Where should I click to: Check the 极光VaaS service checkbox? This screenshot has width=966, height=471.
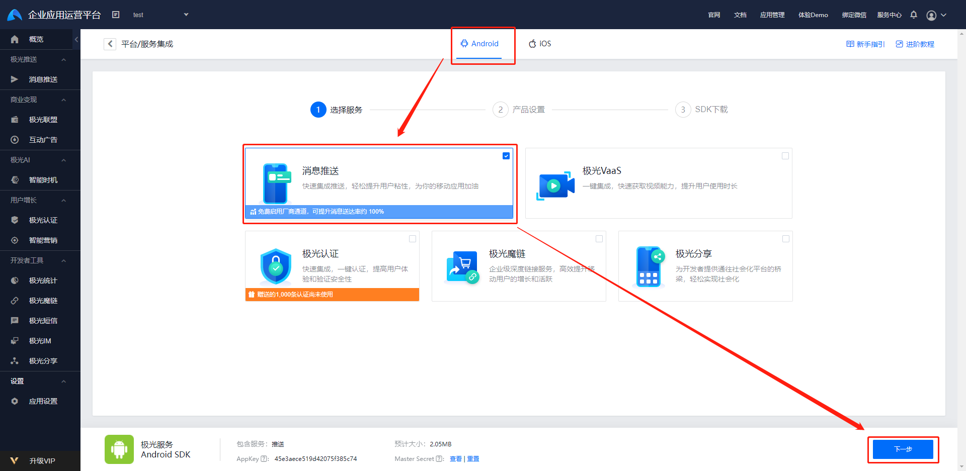click(x=785, y=156)
